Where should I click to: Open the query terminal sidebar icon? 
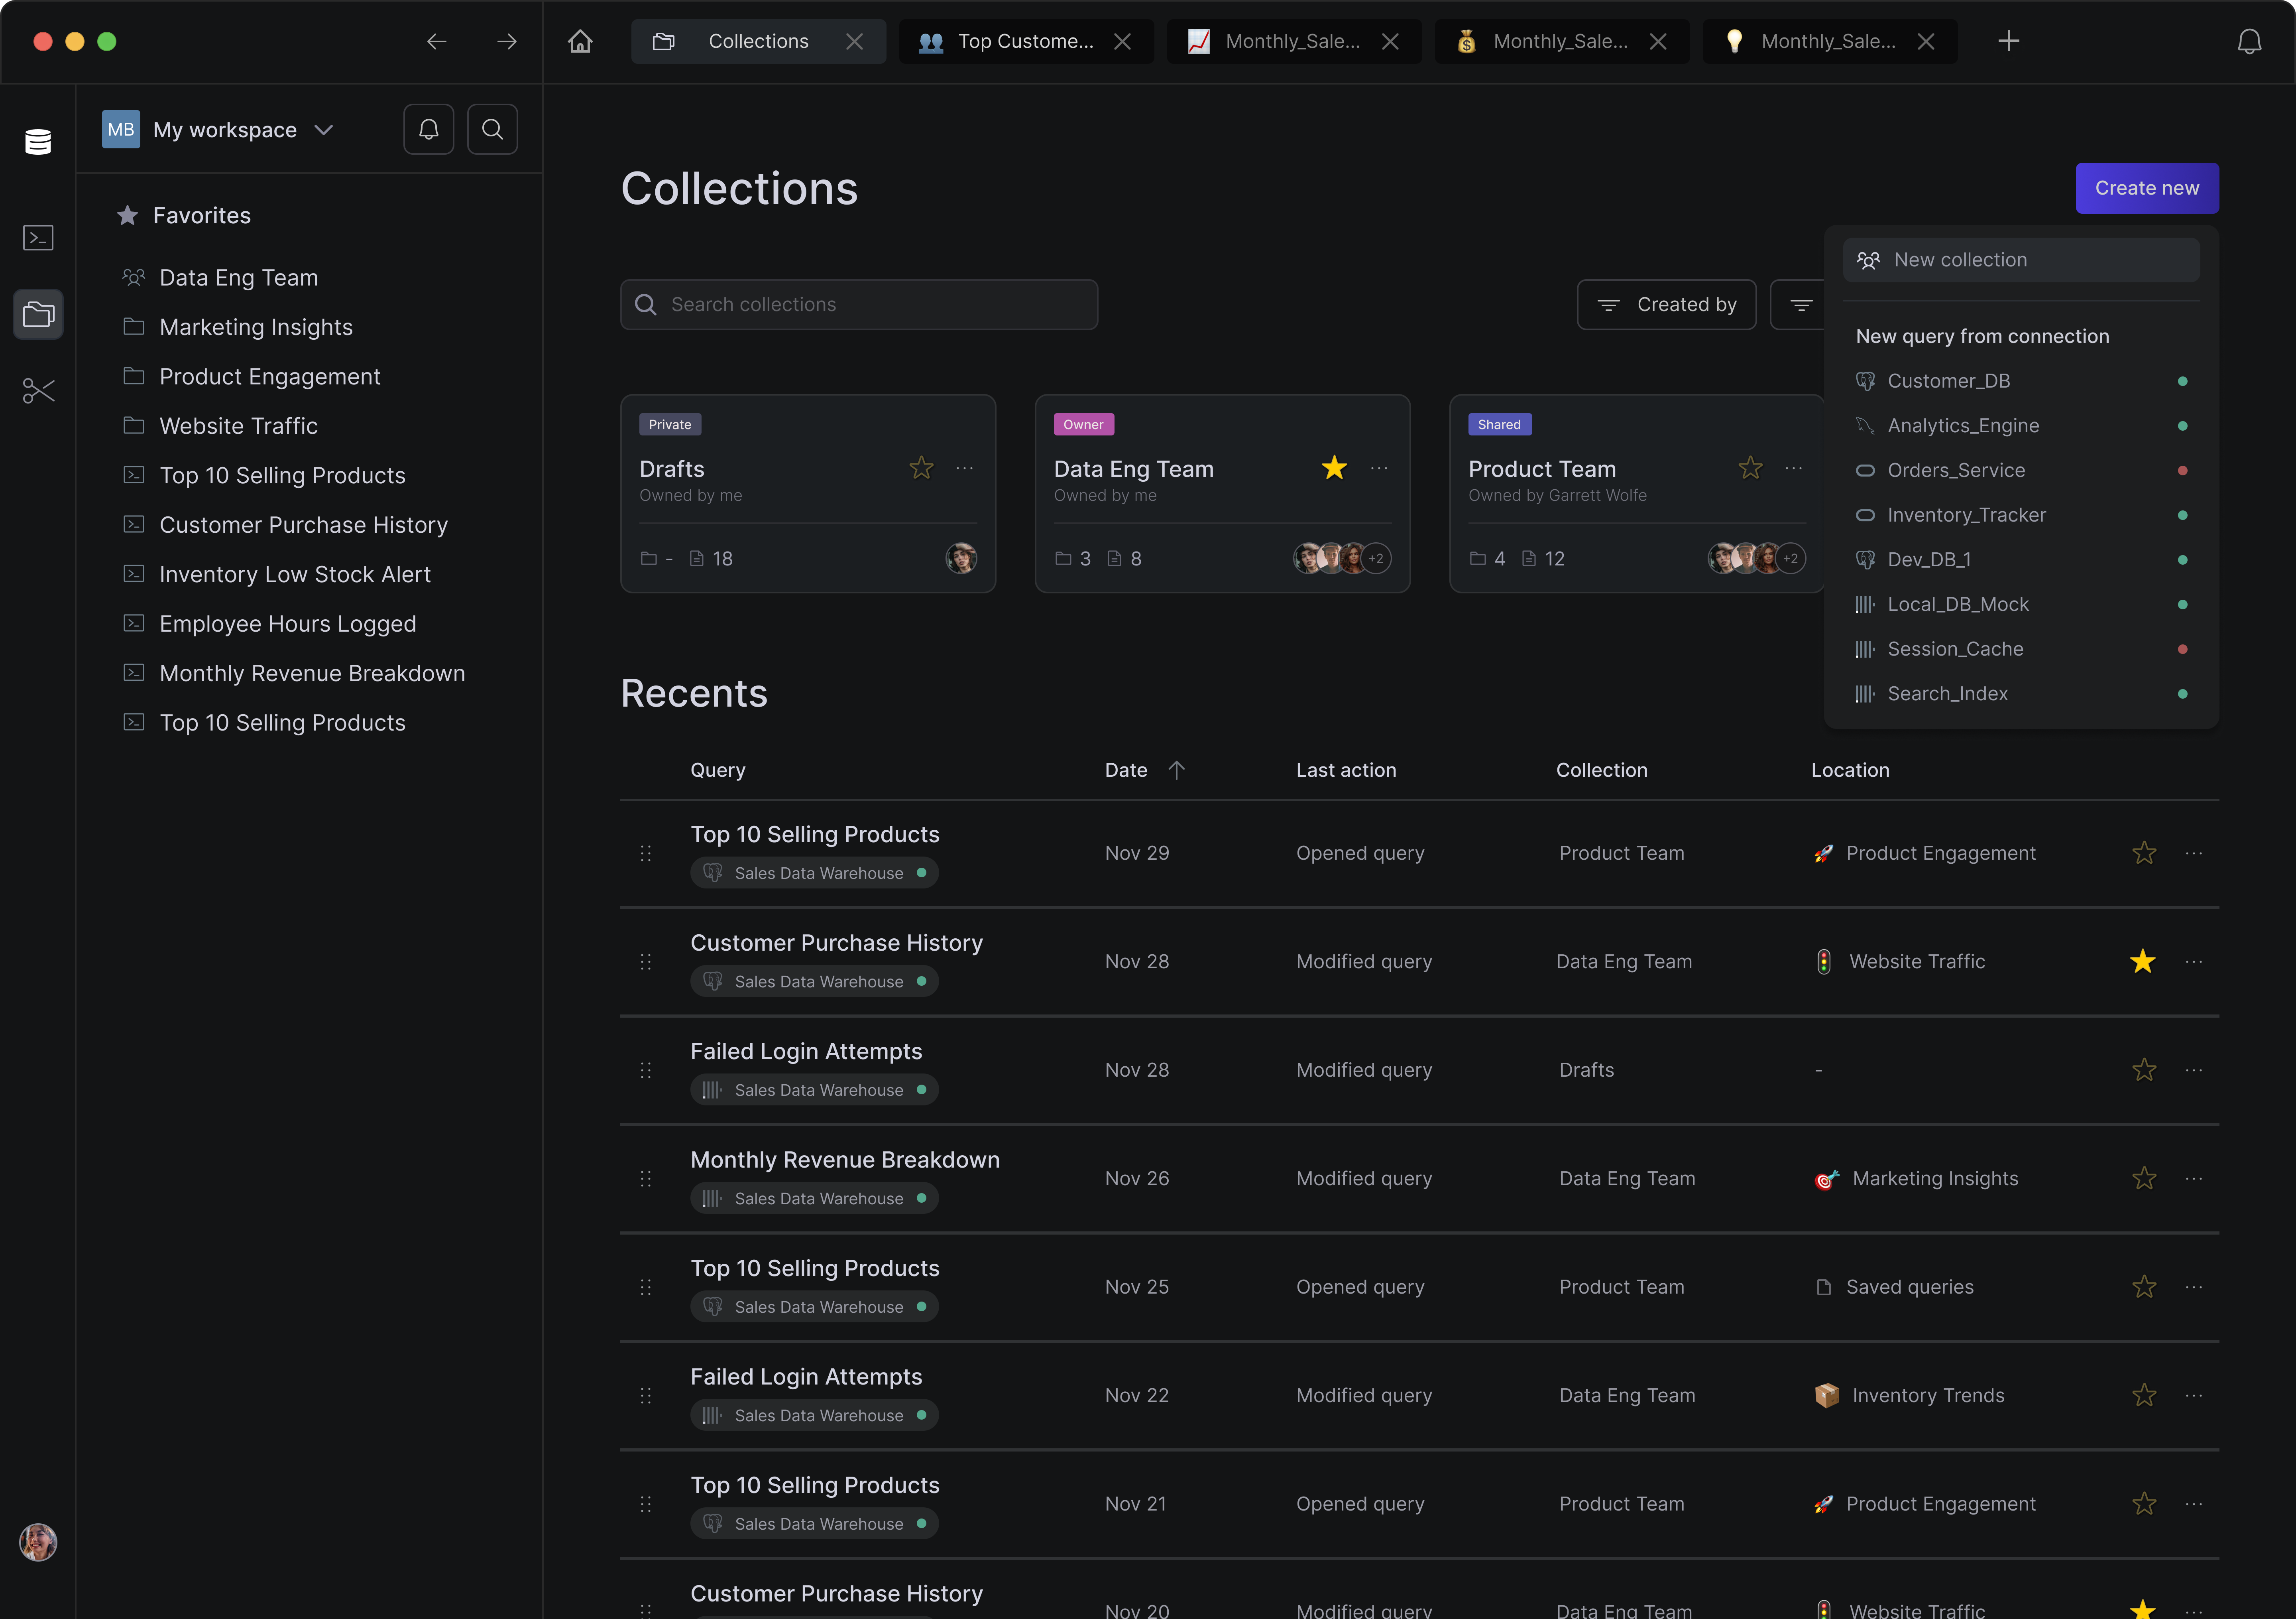38,237
